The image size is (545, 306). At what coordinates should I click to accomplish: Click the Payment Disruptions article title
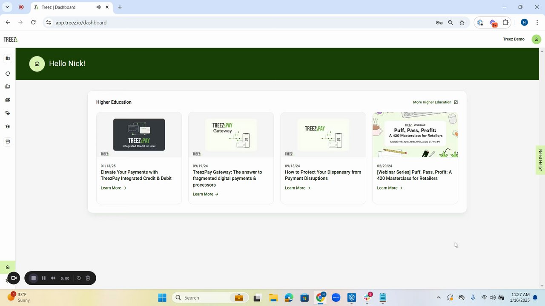tap(323, 175)
